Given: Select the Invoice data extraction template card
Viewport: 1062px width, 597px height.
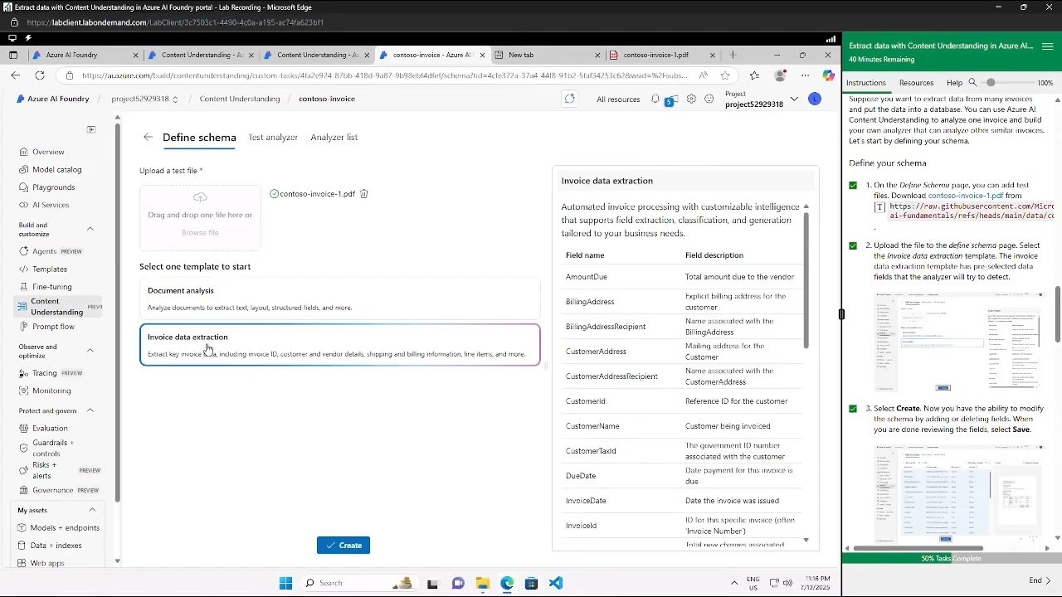Looking at the screenshot, I should (340, 345).
